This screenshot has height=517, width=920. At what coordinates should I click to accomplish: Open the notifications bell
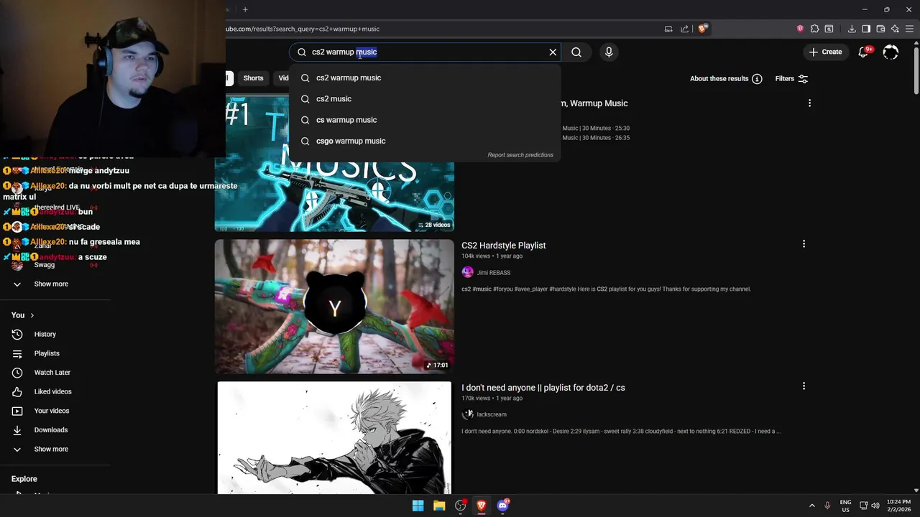click(x=864, y=52)
